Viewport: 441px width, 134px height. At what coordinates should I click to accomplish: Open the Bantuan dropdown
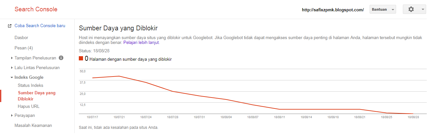point(383,9)
